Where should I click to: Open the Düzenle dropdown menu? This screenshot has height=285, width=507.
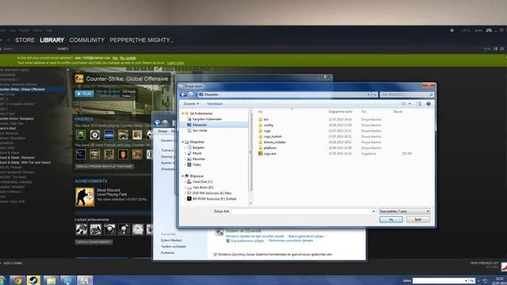(191, 104)
